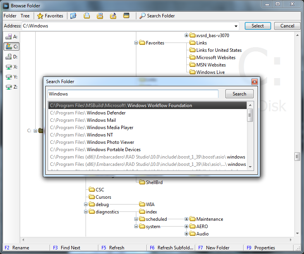
Task: Open the Address path dropdown
Action: click(236, 26)
